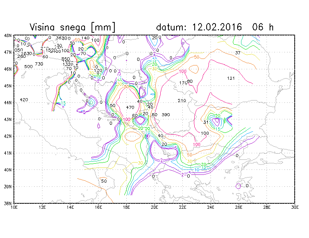Click the 40N latitude axis label
Image resolution: width=309 pixels, height=238 pixels.
8,170
